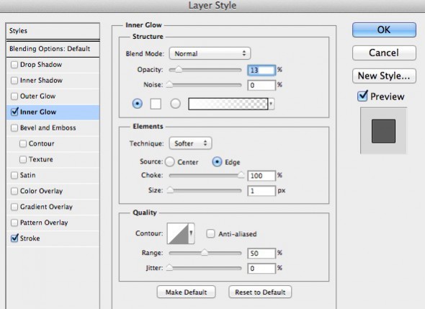
Task: Confirm the layer style with OK
Action: [x=384, y=30]
